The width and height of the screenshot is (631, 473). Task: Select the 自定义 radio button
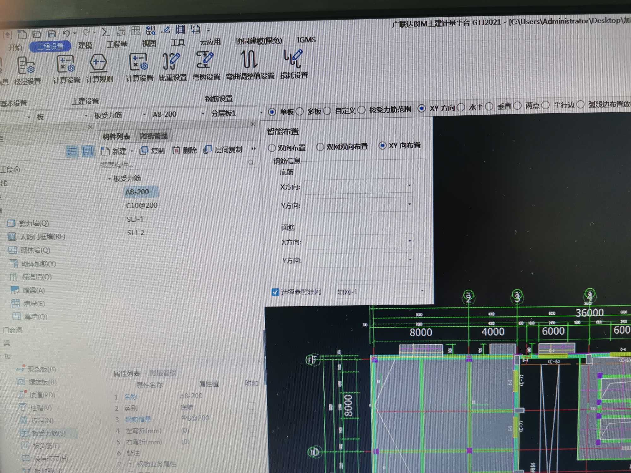pos(327,111)
